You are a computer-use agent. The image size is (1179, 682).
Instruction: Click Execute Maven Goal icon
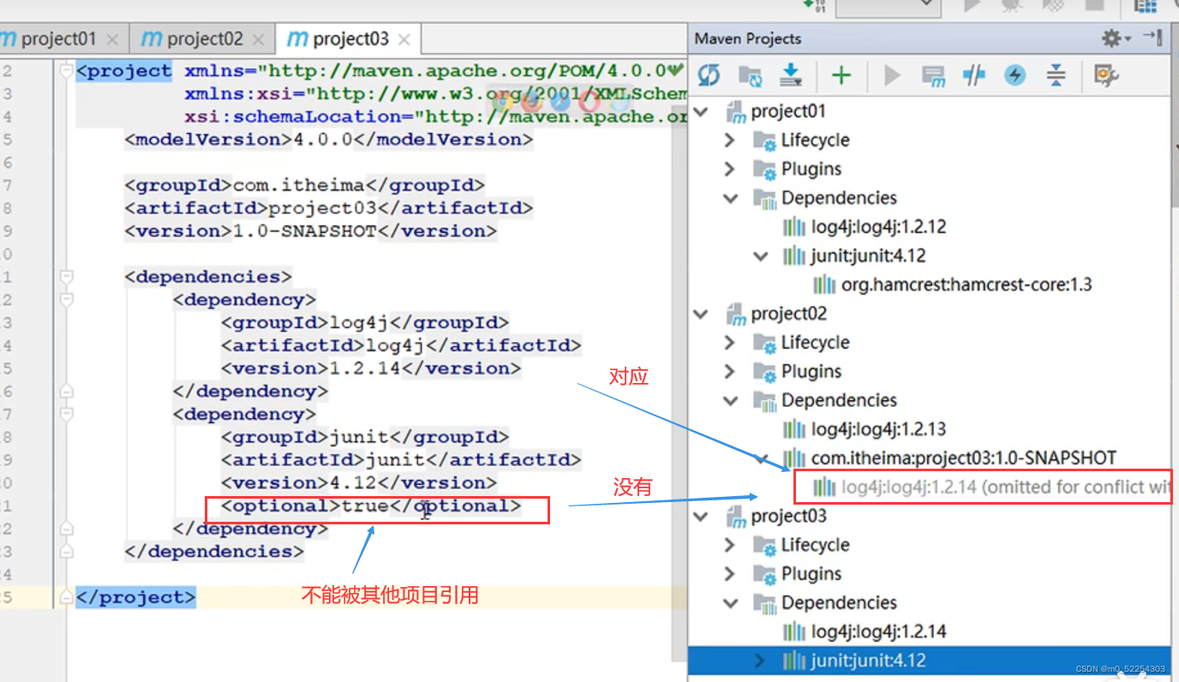[933, 76]
